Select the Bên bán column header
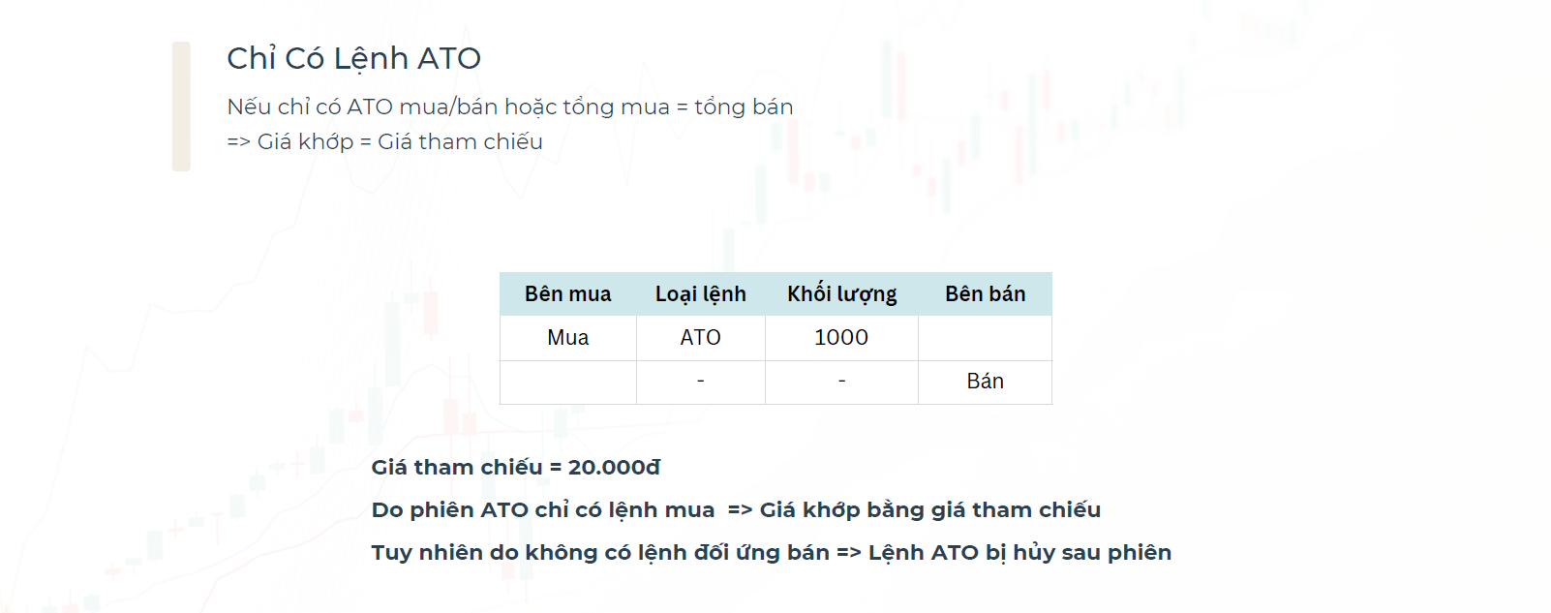 tap(986, 293)
